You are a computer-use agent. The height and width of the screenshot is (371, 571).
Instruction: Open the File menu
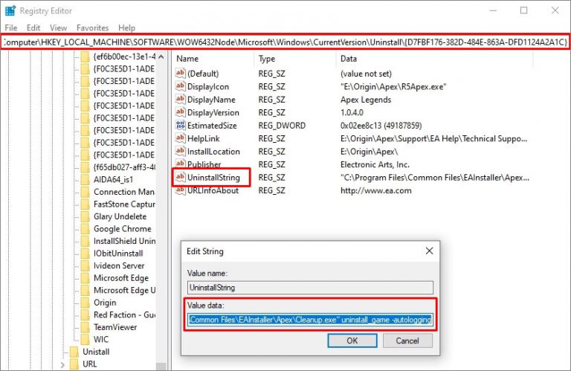tap(11, 28)
